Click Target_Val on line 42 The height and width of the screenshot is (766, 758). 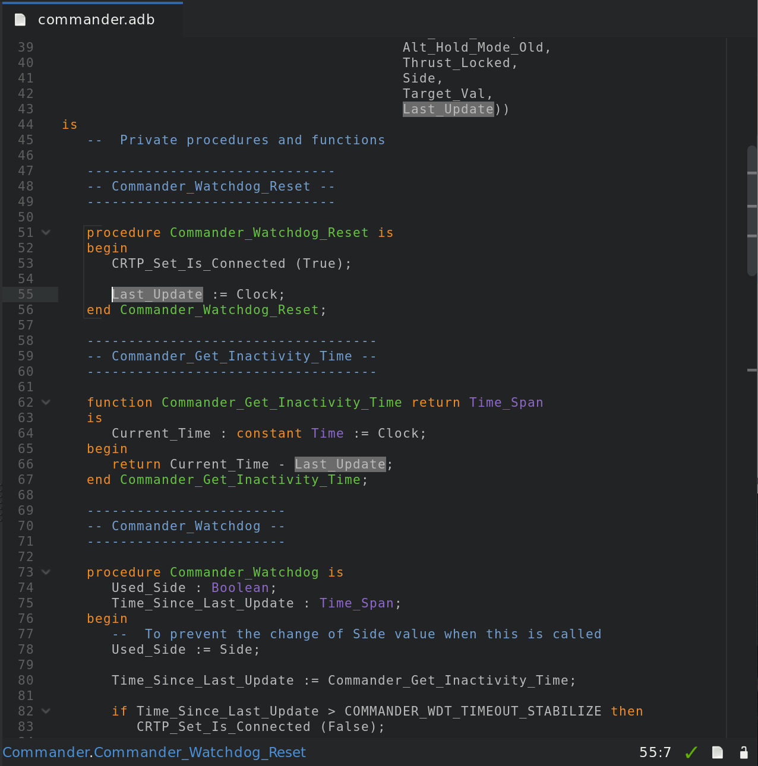click(444, 94)
